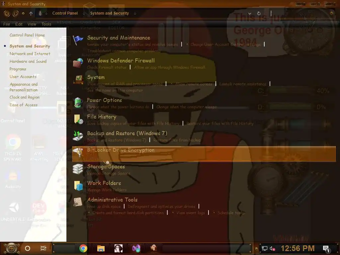
Task: Expand the address bar history chevron
Action: 250,13
